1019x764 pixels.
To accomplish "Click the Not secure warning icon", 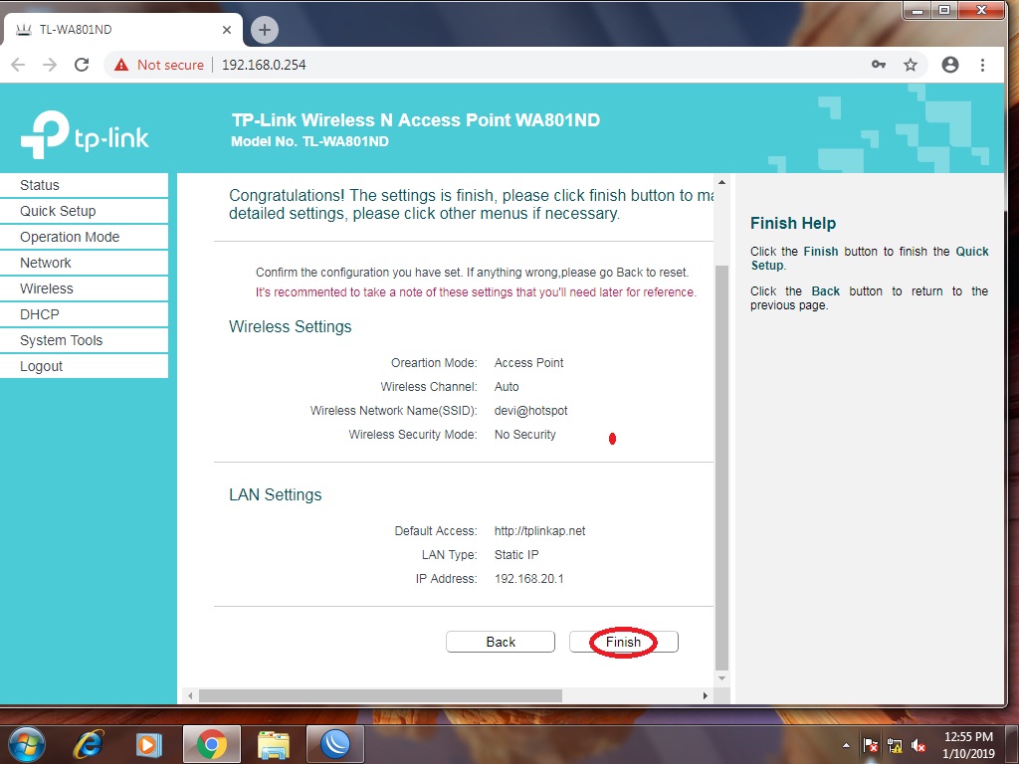I will pos(121,65).
